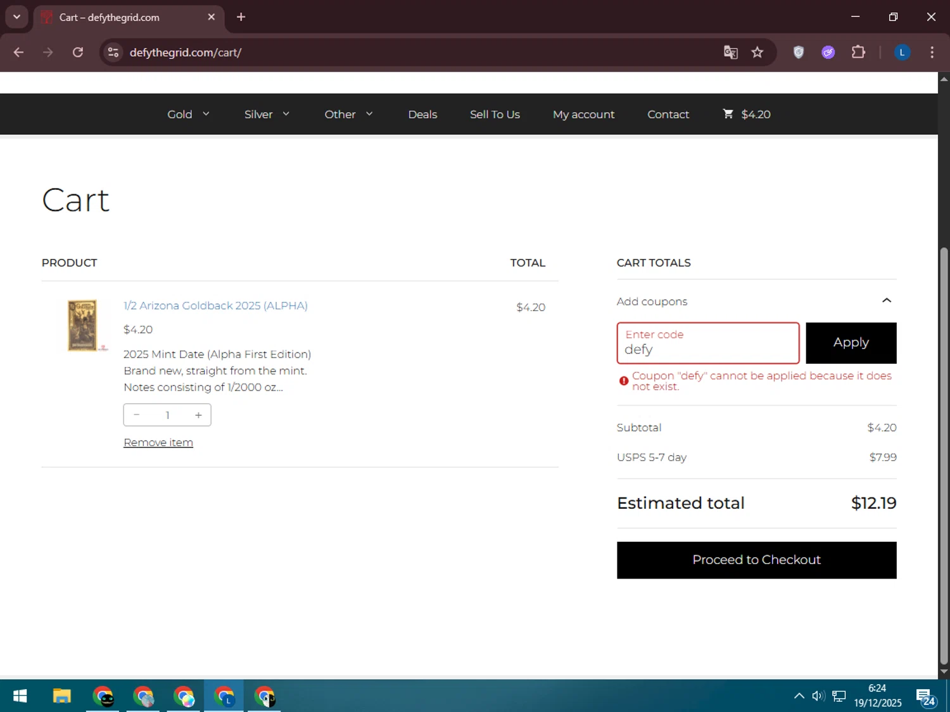Click the USPS 5-7 day shipping label
The image size is (950, 712).
(x=652, y=457)
